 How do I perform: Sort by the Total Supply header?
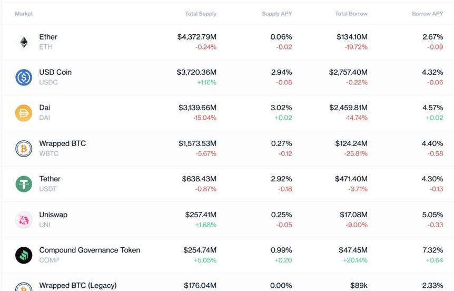(x=200, y=14)
